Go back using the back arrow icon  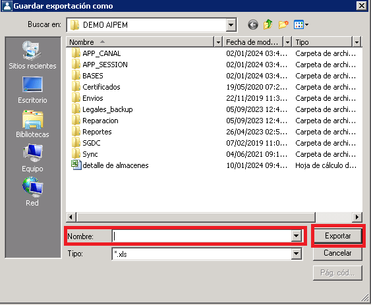pos(253,24)
